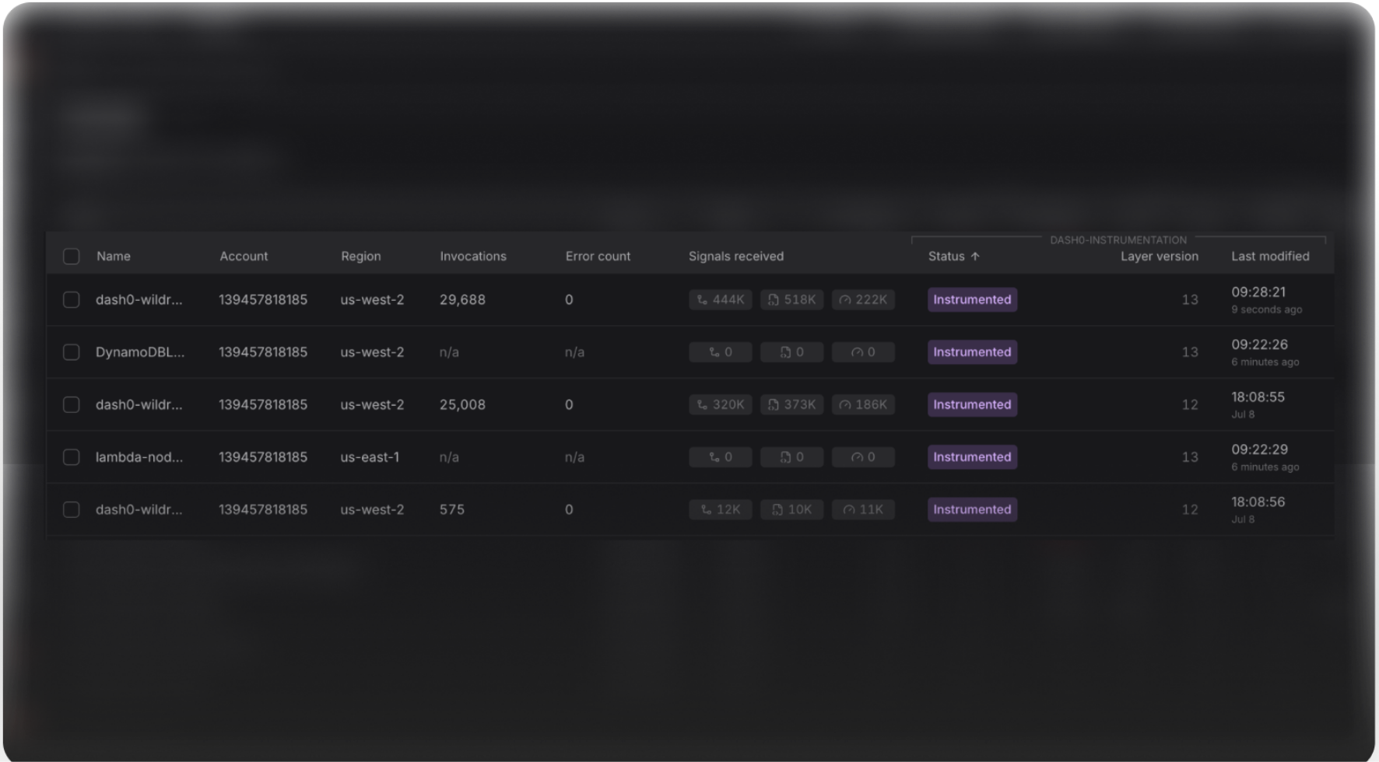The height and width of the screenshot is (762, 1379).
Task: Sort by the Status column header
Action: (946, 257)
